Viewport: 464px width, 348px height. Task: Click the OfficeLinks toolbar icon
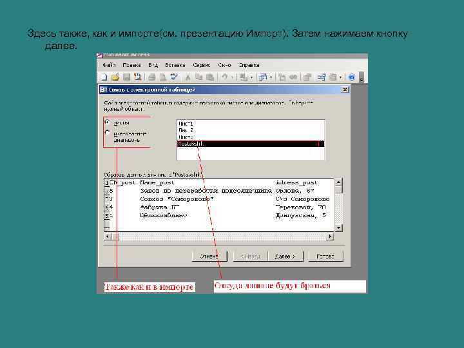244,77
